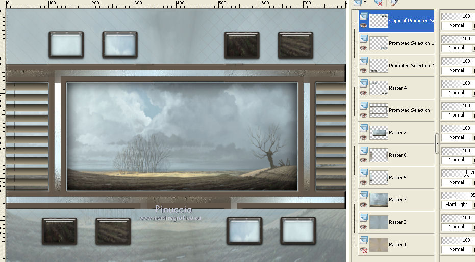This screenshot has height=262, width=475.
Task: Select the 'Promoted Selection' layer name
Action: [x=409, y=110]
